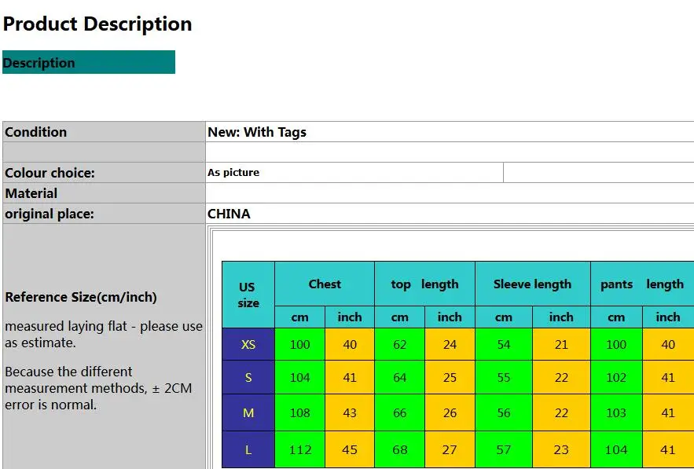The width and height of the screenshot is (694, 469).
Task: Click the "Material" row label
Action: (31, 193)
